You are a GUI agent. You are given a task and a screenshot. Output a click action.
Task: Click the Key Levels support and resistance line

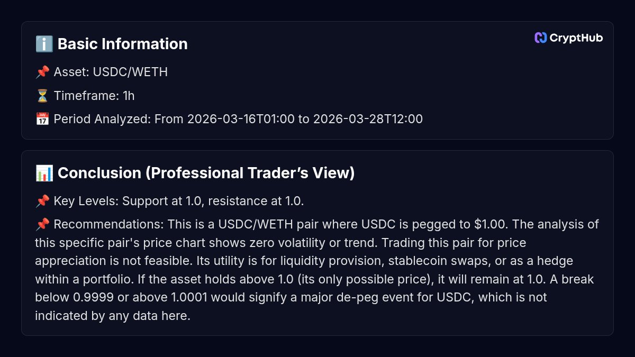pyautogui.click(x=178, y=201)
